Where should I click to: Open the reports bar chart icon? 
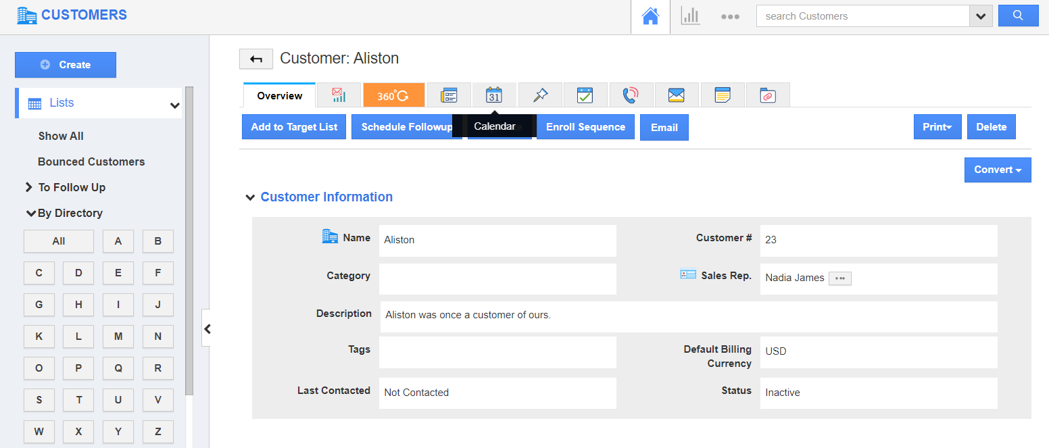tap(690, 16)
